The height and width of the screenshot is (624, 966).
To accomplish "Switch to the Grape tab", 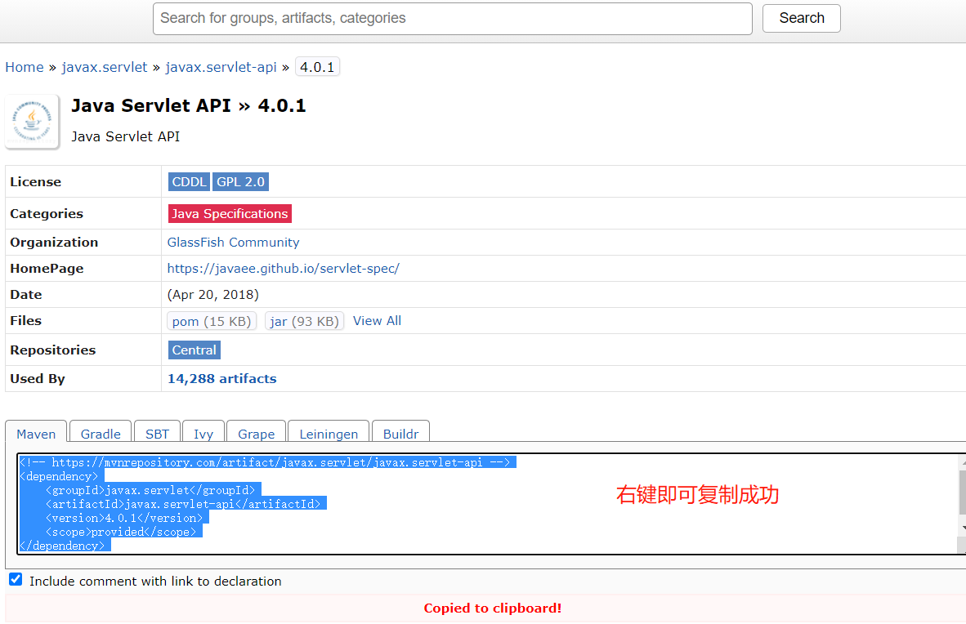I will point(257,432).
